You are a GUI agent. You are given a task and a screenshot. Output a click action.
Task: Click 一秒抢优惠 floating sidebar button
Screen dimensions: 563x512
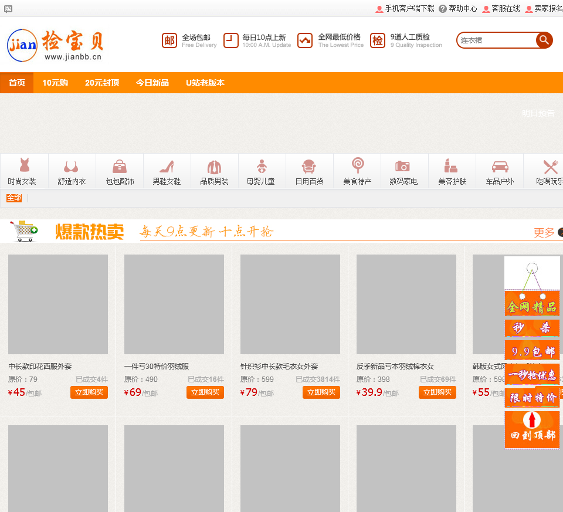(x=532, y=375)
